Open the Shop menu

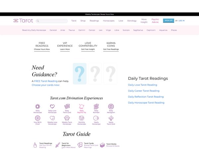pyautogui.click(x=83, y=21)
